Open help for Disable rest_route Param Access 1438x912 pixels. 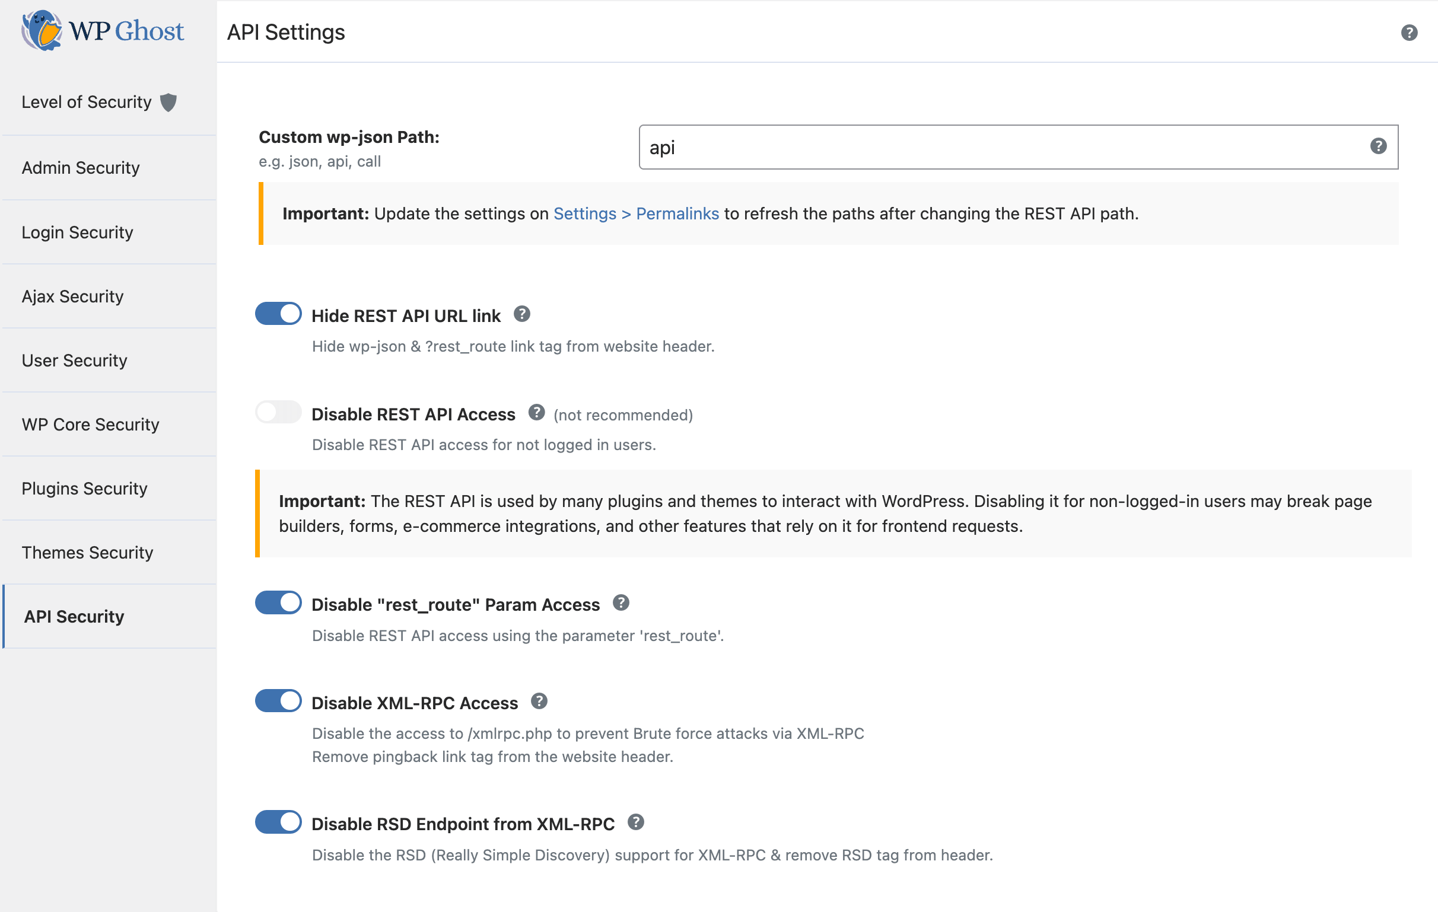pos(621,603)
